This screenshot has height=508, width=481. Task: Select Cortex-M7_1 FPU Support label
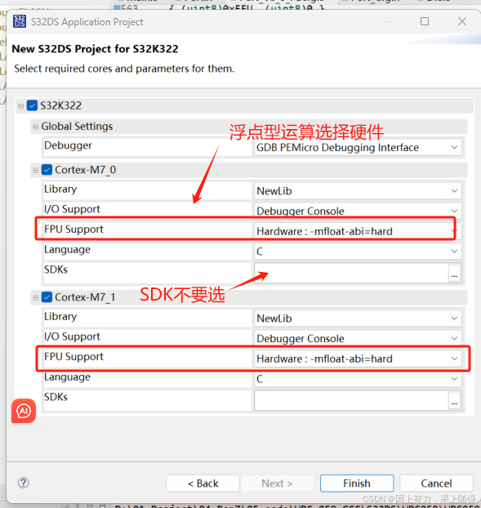73,356
